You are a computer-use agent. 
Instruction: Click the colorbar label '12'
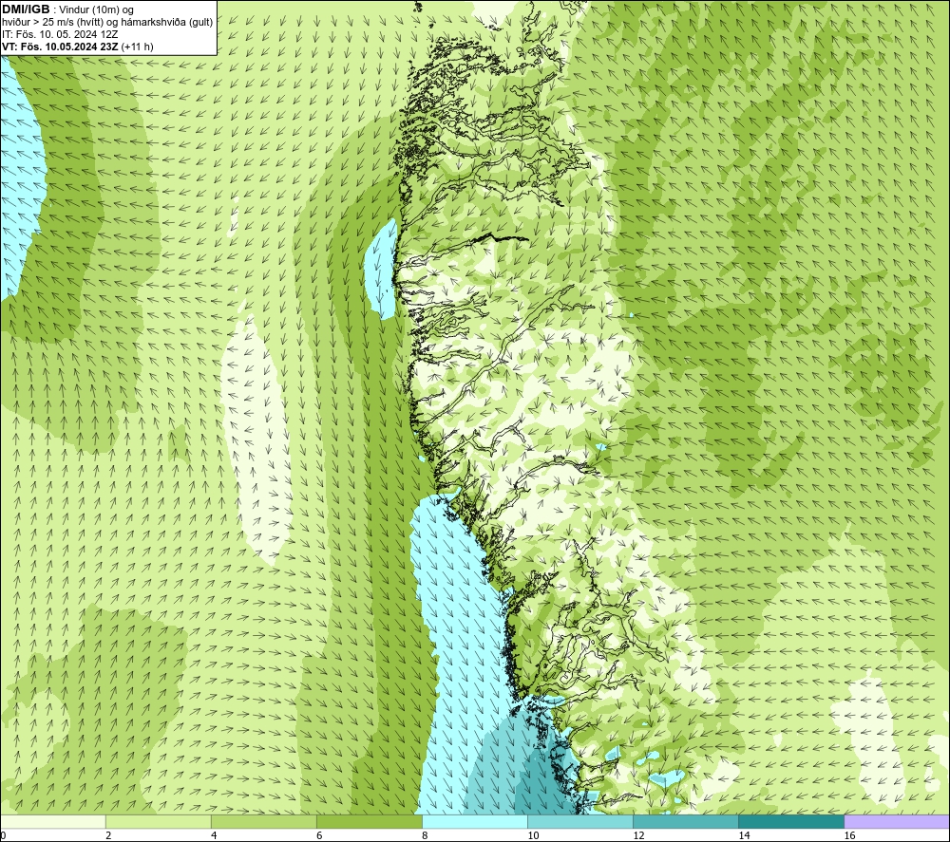point(638,836)
